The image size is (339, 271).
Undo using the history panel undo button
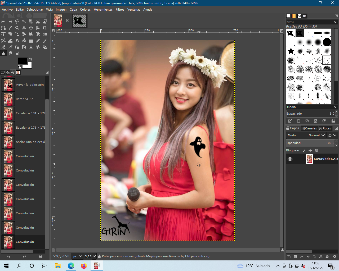point(8,256)
